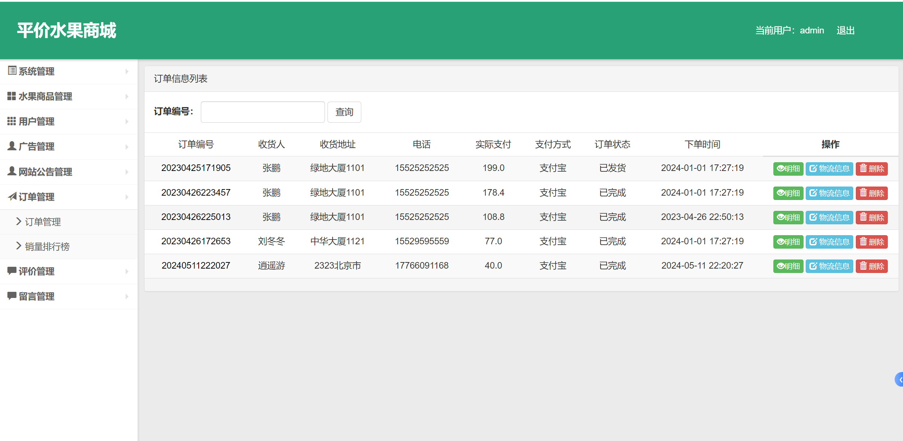The height and width of the screenshot is (441, 903).
Task: Collapse the 订单管理 section arrow
Action: pos(127,197)
